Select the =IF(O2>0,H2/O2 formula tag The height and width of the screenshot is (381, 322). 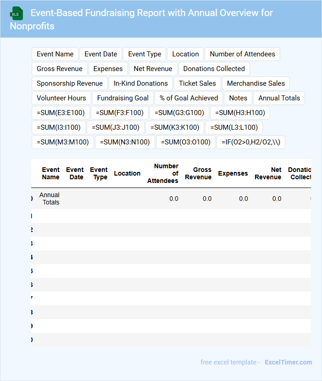(250, 142)
